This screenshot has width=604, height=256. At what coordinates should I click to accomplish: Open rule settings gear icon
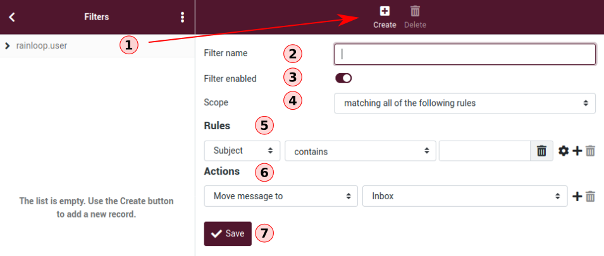click(x=564, y=151)
